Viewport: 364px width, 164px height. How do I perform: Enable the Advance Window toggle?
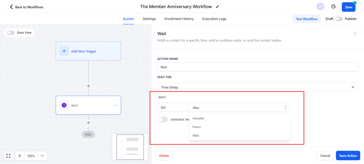point(162,119)
